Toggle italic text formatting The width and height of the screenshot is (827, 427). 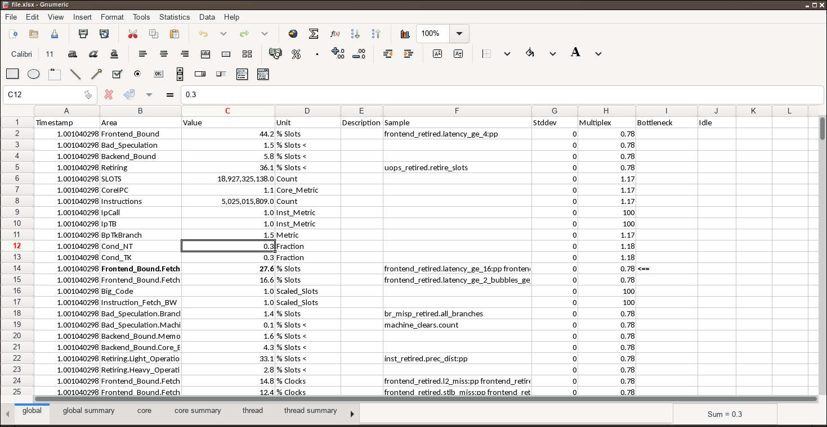(x=93, y=54)
